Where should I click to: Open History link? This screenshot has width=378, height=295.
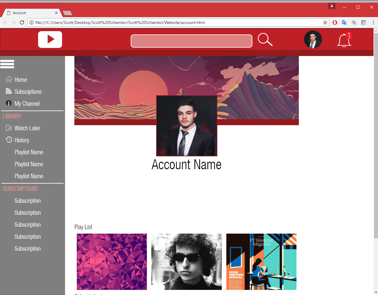pyautogui.click(x=22, y=140)
